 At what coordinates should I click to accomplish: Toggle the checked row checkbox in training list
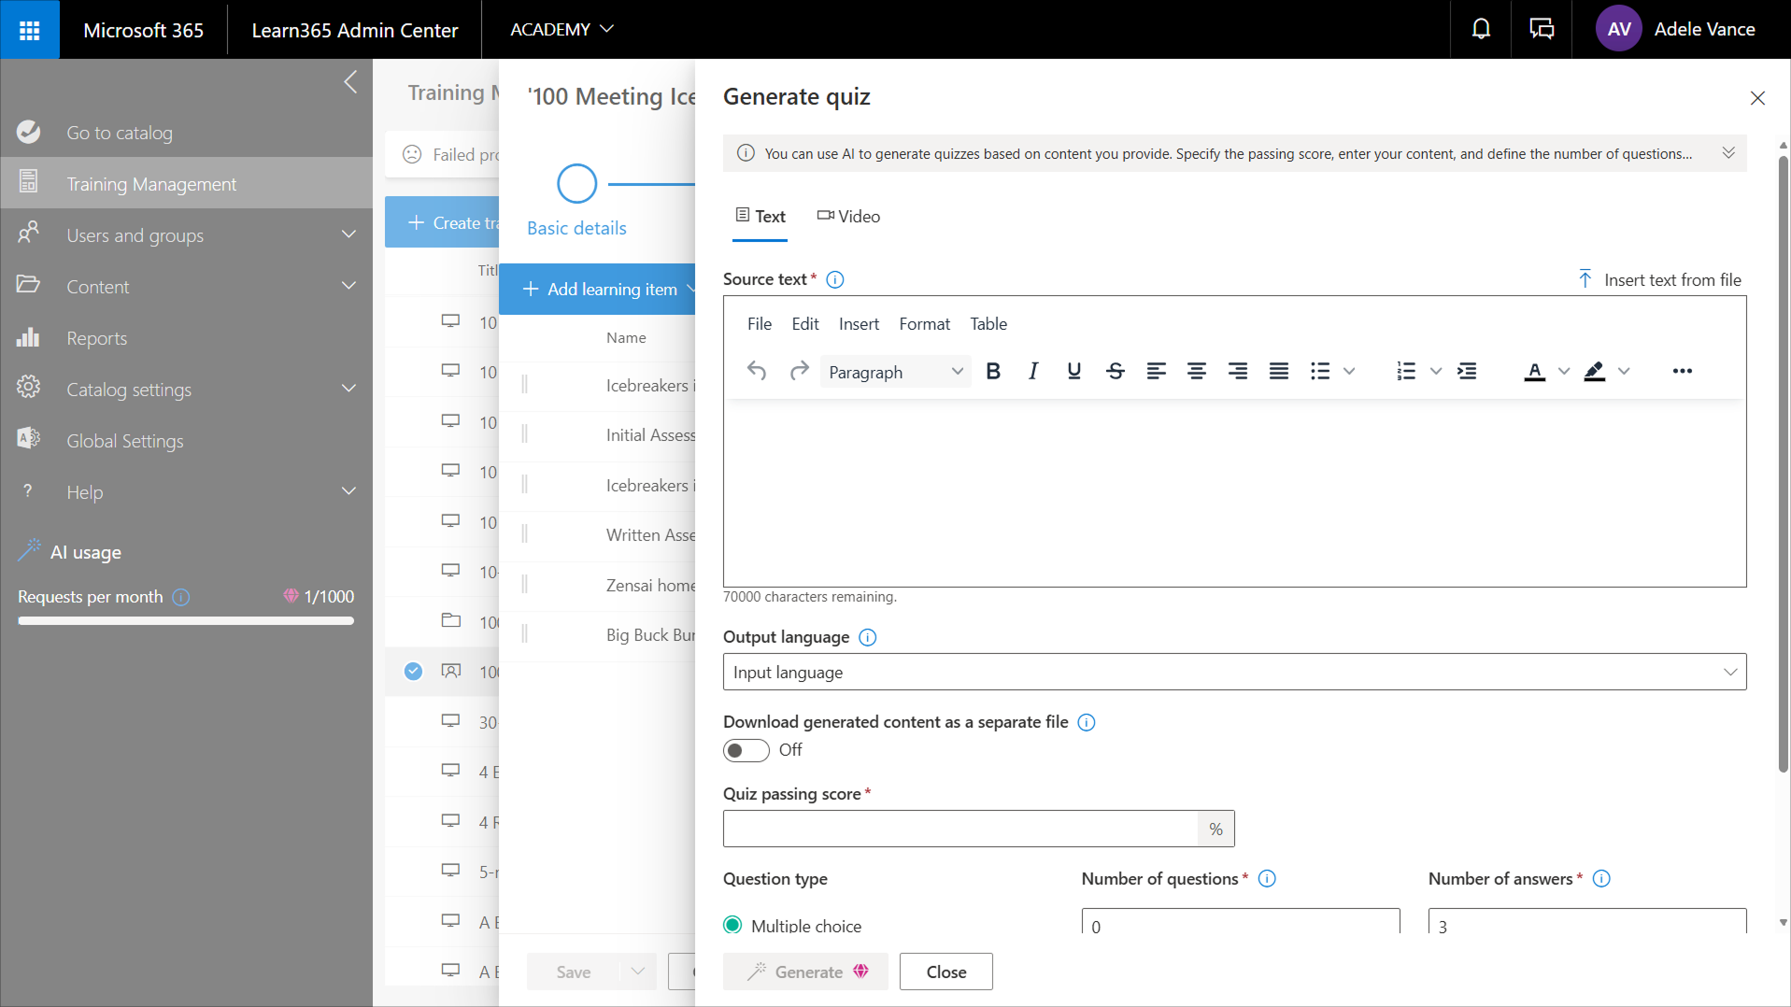pos(413,671)
